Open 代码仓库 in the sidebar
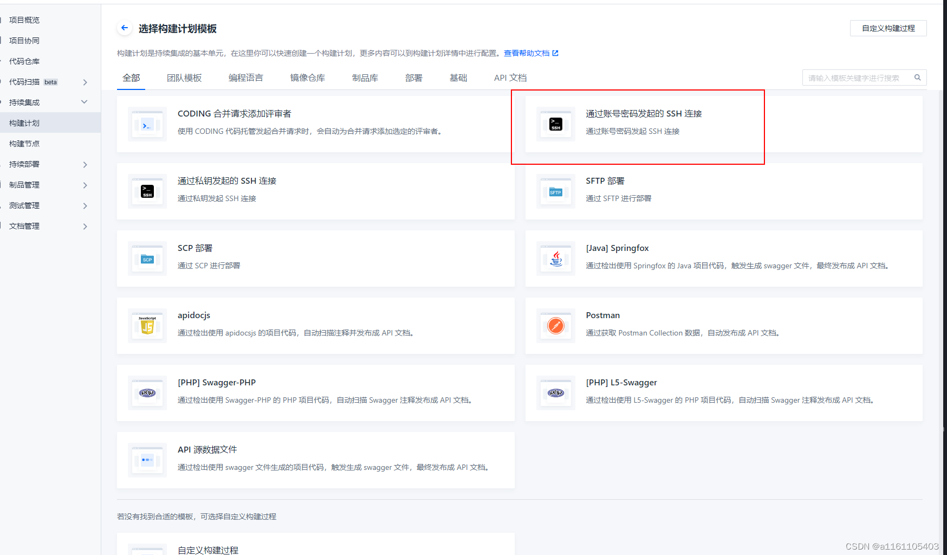This screenshot has height=555, width=947. [24, 61]
